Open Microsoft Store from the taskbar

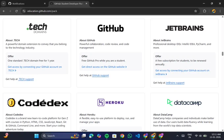click(x=114, y=136)
